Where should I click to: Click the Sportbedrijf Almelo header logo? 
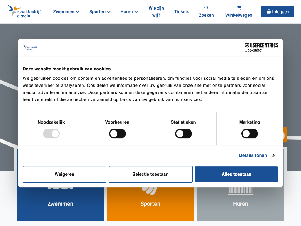pos(24,11)
